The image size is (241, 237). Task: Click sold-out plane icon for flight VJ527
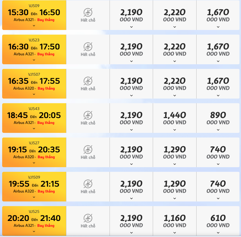[x=88, y=150]
